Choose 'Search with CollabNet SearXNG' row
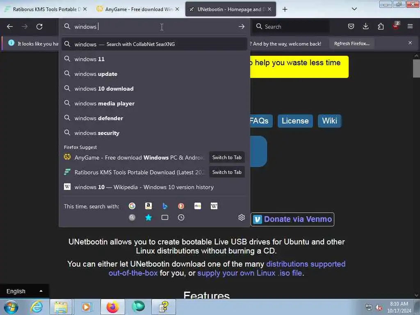Screen dimensions: 420x315 [x=154, y=44]
